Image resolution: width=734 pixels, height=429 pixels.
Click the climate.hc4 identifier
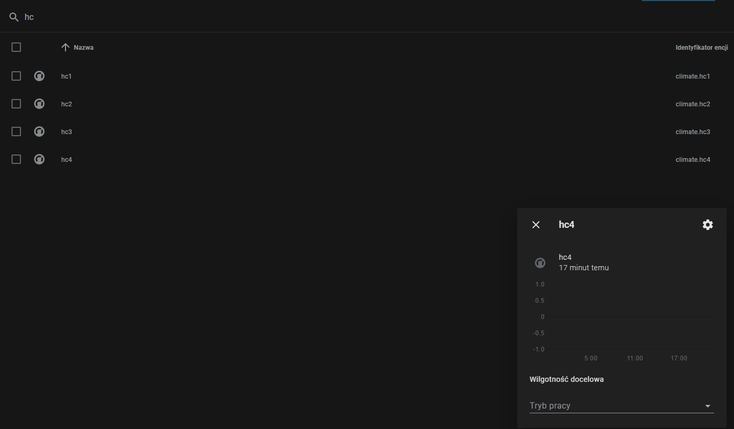tap(693, 160)
